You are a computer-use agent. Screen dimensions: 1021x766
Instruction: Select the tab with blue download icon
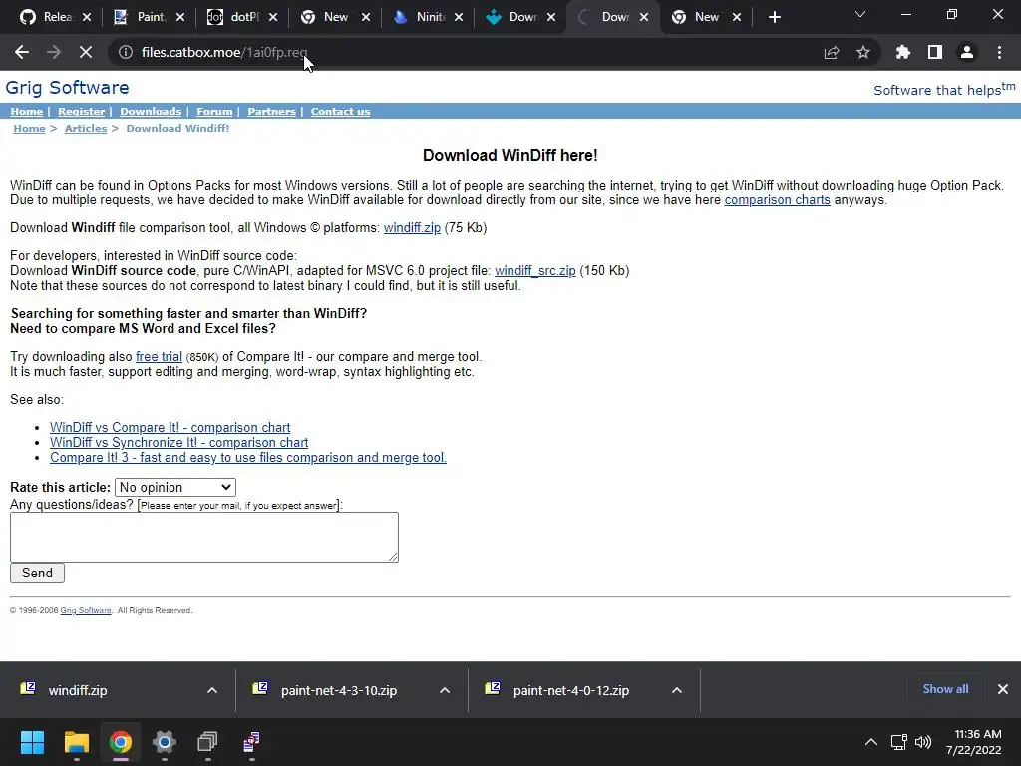(520, 17)
